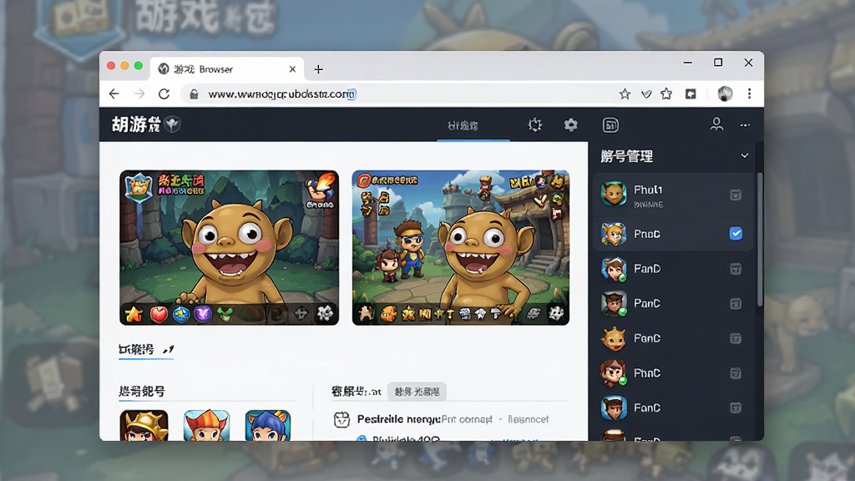Click the gear icon in the right game thumbnail

click(555, 313)
